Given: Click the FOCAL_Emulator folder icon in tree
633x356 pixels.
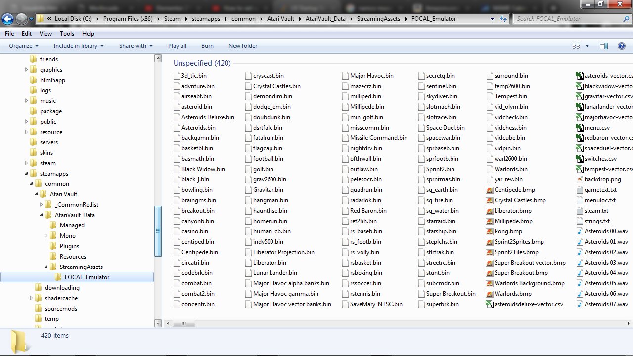Looking at the screenshot, I should [58, 277].
